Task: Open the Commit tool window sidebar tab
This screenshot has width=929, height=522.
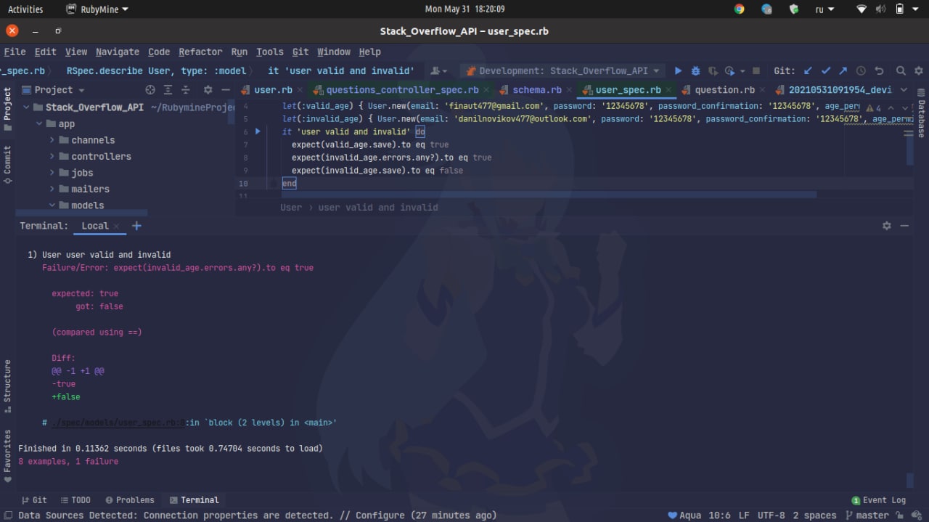Action: (7, 164)
